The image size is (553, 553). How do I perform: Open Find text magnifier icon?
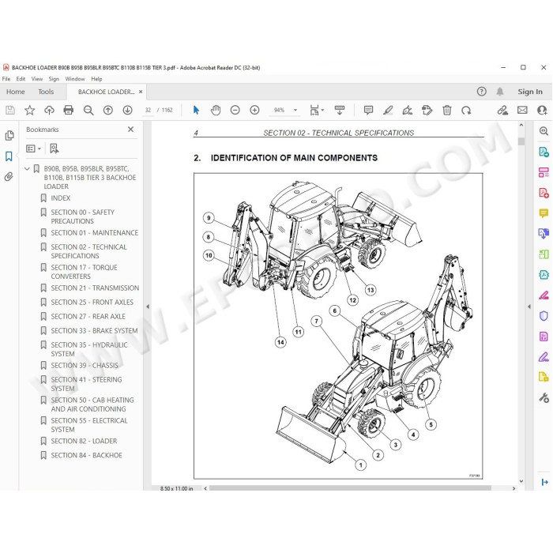click(x=88, y=111)
